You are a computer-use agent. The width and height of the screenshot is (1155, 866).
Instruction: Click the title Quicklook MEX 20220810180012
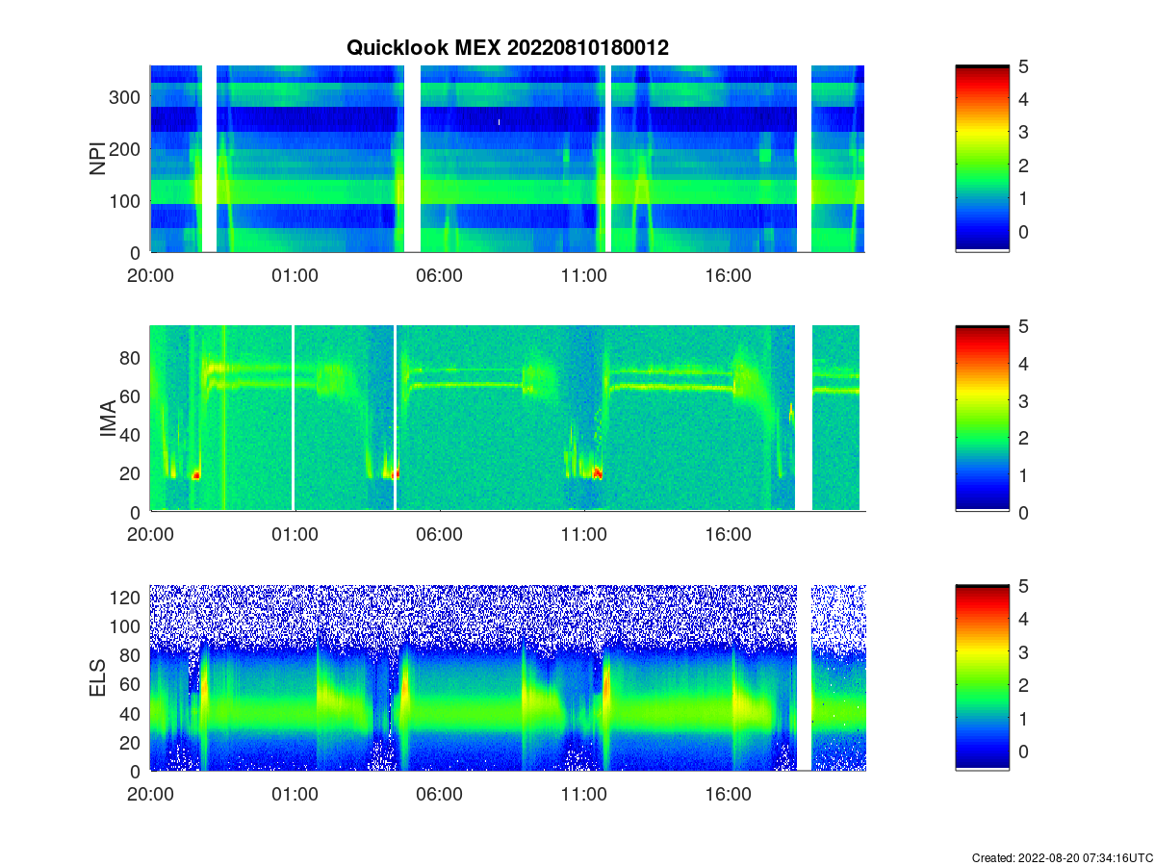(507, 47)
